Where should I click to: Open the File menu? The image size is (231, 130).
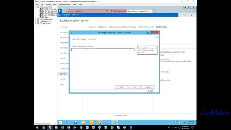37,4
